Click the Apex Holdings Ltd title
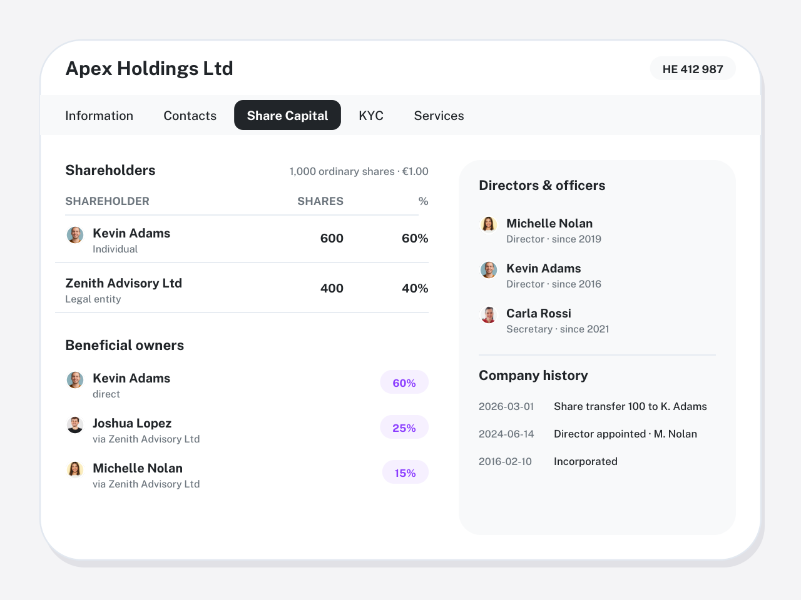The width and height of the screenshot is (801, 600). coord(149,68)
